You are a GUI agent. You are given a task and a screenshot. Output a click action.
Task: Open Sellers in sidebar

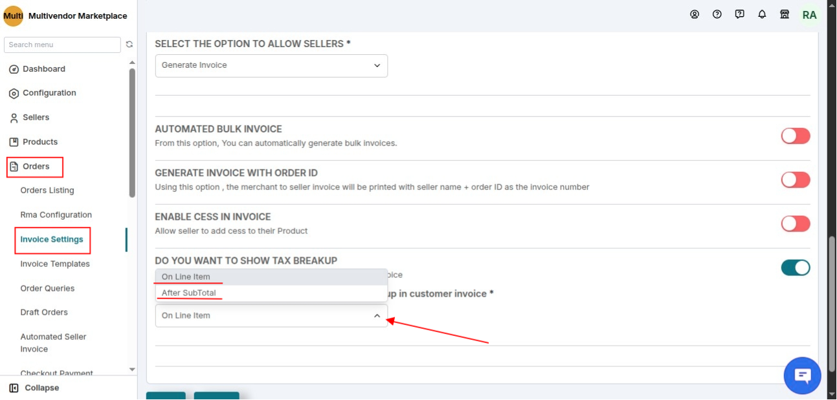36,118
